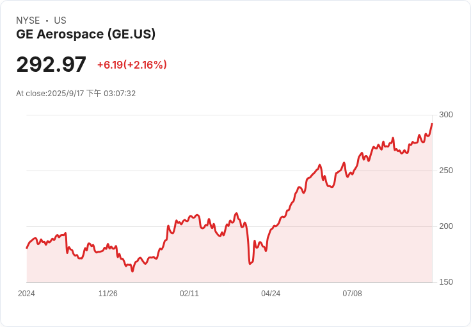Click the 2024 x-axis label
Screen dimensions: 471x327
click(26, 293)
